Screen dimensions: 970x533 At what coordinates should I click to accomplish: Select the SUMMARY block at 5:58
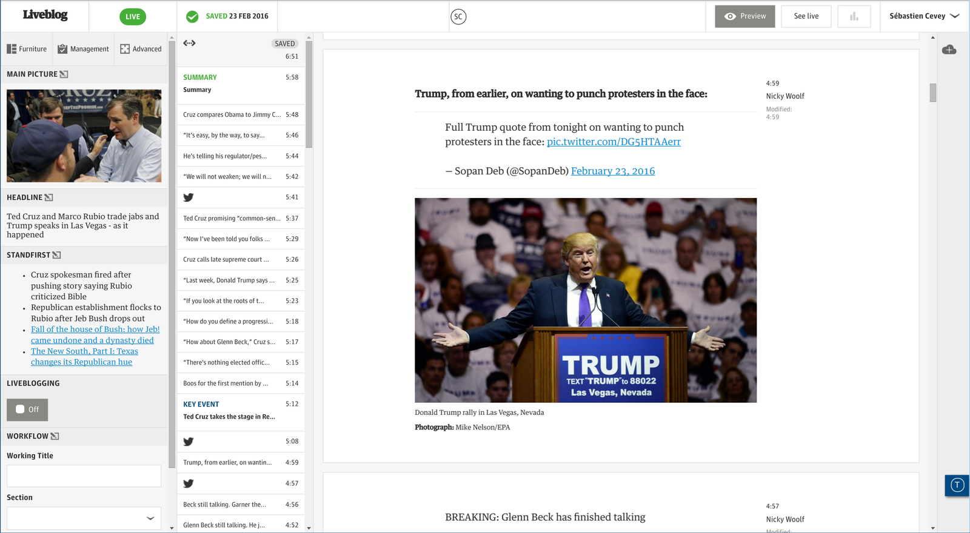click(x=241, y=85)
